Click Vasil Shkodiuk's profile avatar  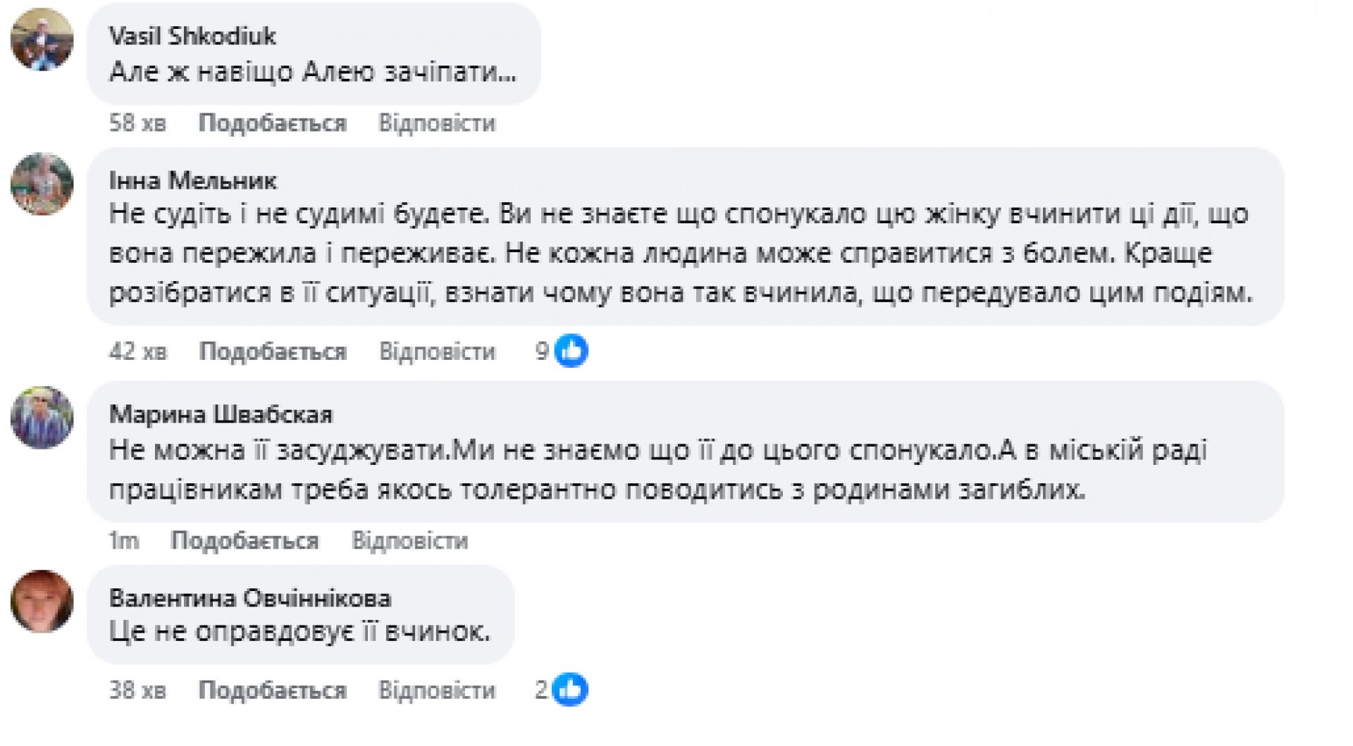42,39
